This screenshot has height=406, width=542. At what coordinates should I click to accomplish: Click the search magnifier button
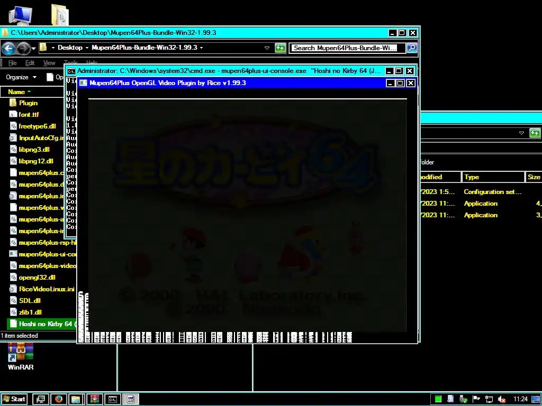[412, 48]
